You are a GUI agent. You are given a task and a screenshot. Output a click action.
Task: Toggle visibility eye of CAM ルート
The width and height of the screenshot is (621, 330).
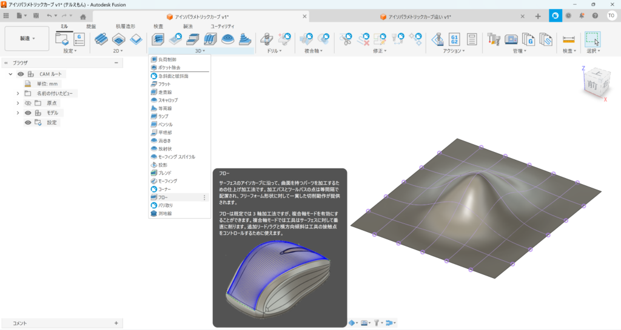[x=19, y=74]
